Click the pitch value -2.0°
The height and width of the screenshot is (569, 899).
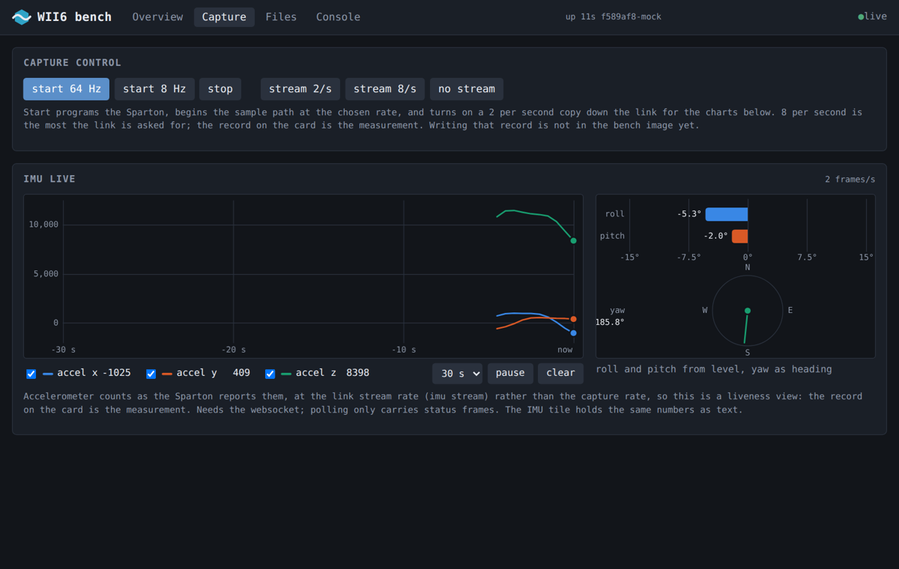[x=715, y=236]
